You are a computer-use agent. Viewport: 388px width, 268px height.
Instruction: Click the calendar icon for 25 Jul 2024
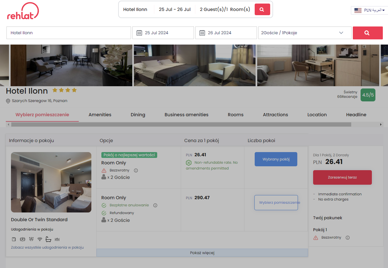tap(139, 33)
